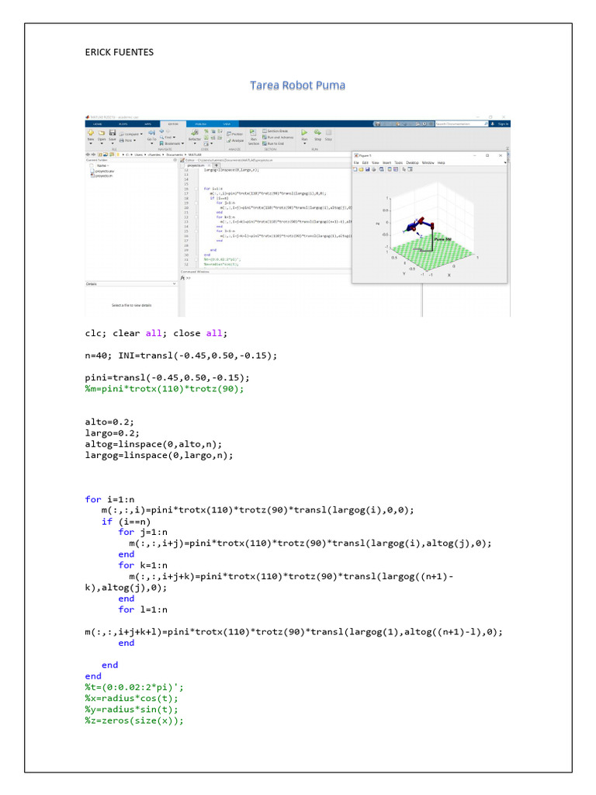Open the Find dropdown in Navigate group
Image resolution: width=596 pixels, height=795 pixels.
[x=168, y=137]
